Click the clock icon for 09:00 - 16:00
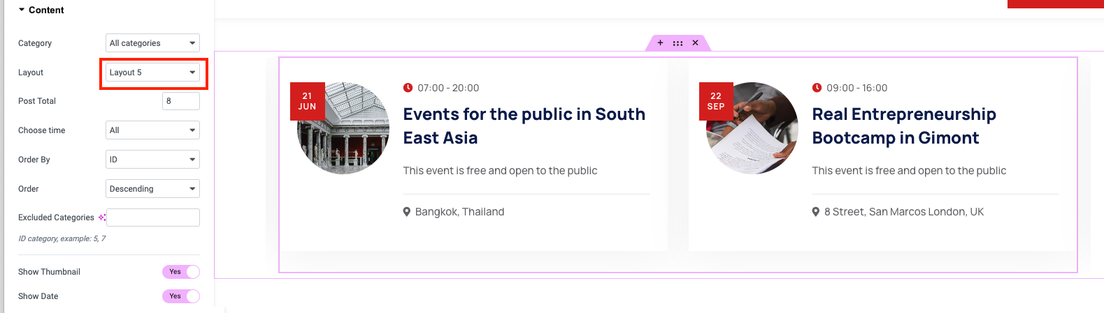This screenshot has width=1104, height=313. coord(817,88)
